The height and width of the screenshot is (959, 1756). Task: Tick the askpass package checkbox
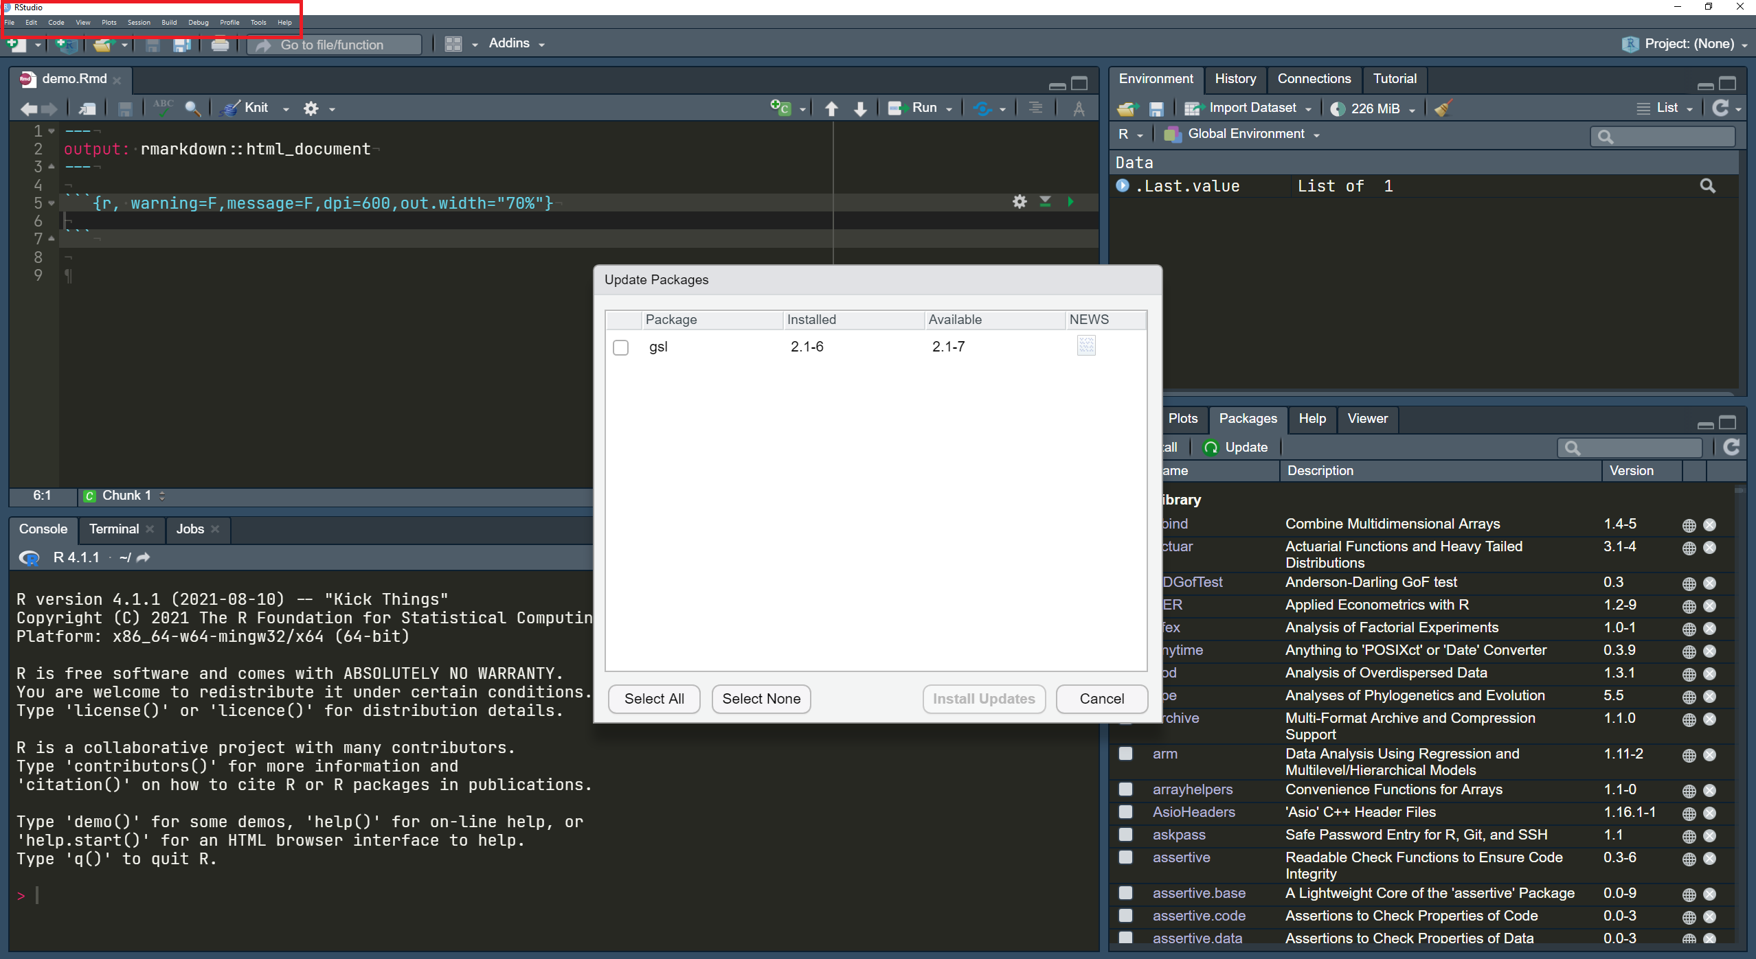1125,835
